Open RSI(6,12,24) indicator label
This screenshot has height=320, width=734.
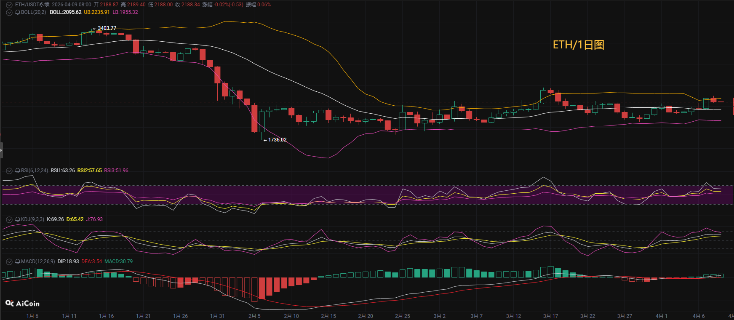tap(35, 171)
